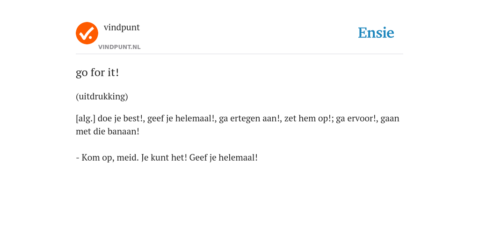Click "Geef je helemaal!" ending the example
The height and width of the screenshot is (239, 479).
(224, 158)
